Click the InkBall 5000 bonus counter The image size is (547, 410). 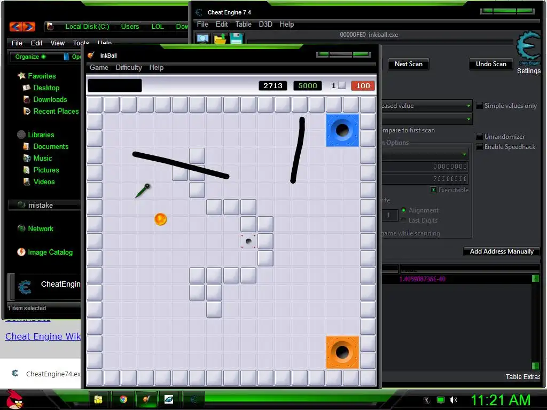(307, 86)
